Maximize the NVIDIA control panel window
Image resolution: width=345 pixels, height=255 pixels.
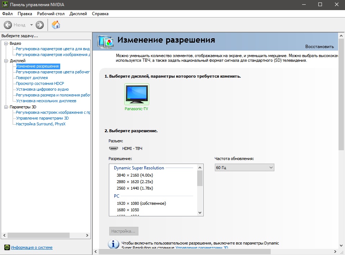click(x=320, y=4)
